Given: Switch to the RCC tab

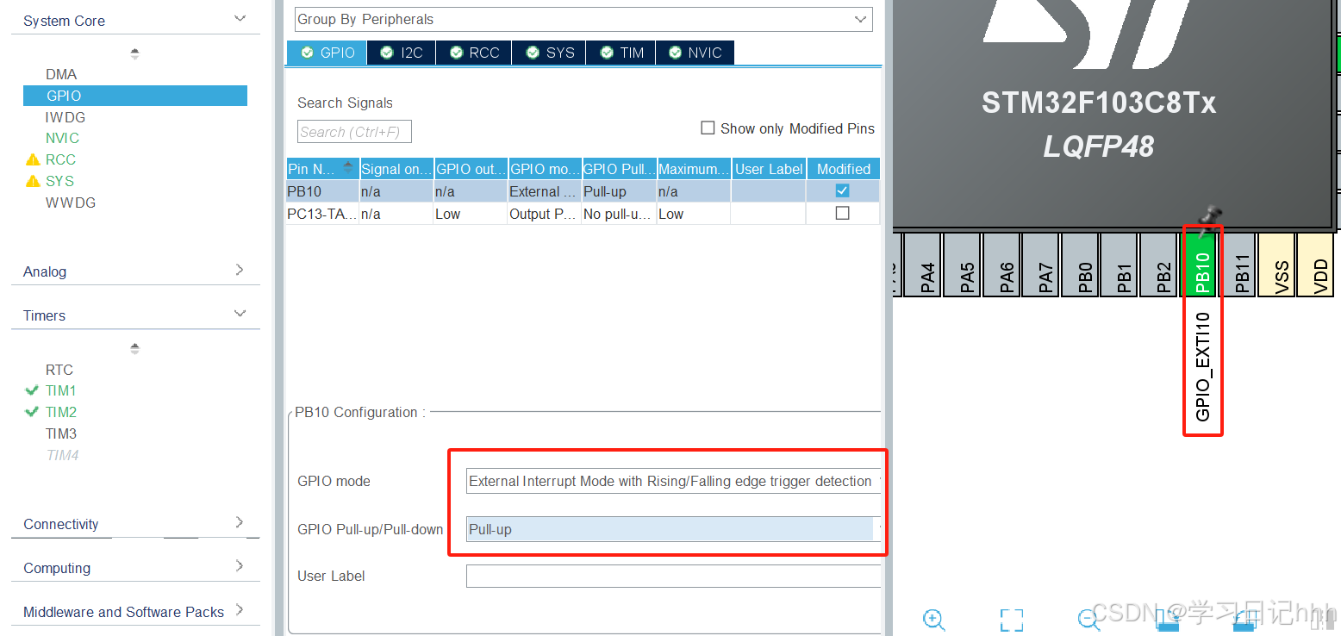Looking at the screenshot, I should pyautogui.click(x=474, y=53).
